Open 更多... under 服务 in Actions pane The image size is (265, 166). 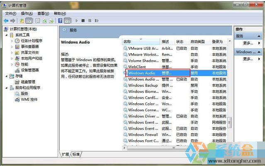coord(248,43)
